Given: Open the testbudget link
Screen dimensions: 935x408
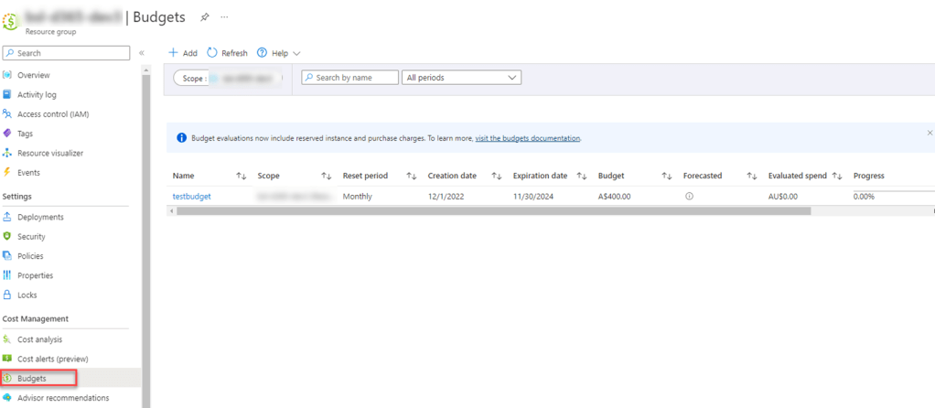Looking at the screenshot, I should [191, 197].
